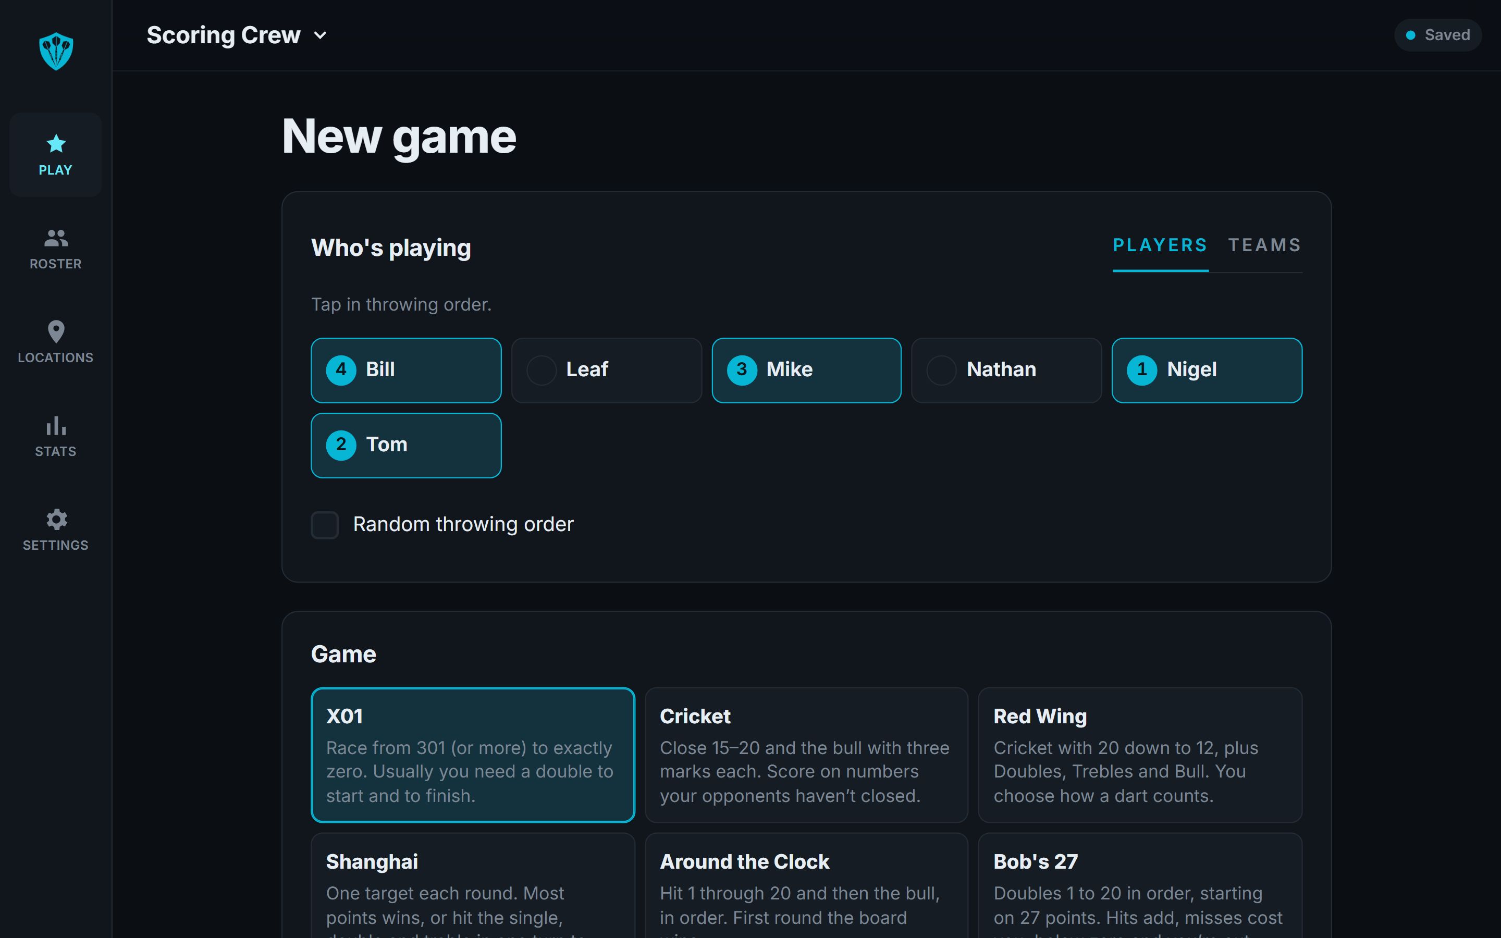Viewport: 1501px width, 938px height.
Task: Click the New game heading
Action: click(x=399, y=137)
